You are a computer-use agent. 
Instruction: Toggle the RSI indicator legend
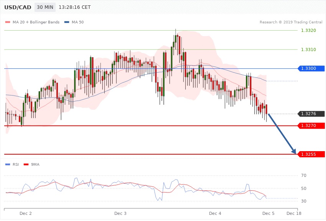[x=15, y=164]
